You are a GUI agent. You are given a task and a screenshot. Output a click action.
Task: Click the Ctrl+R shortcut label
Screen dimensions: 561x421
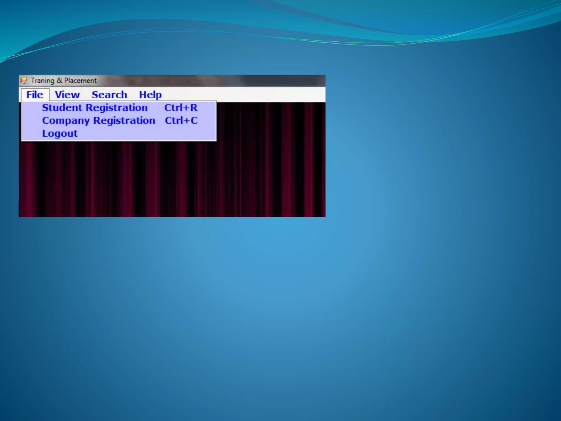click(181, 108)
